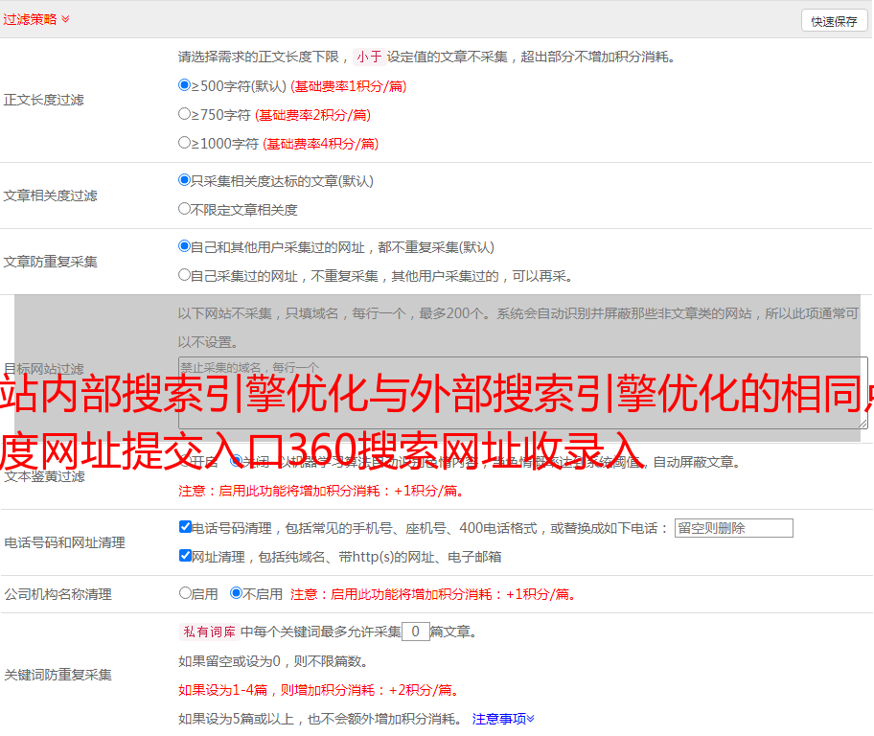Viewport: 874px width, 736px height.
Task: Expand the 注意事项 link
Action: (x=503, y=719)
